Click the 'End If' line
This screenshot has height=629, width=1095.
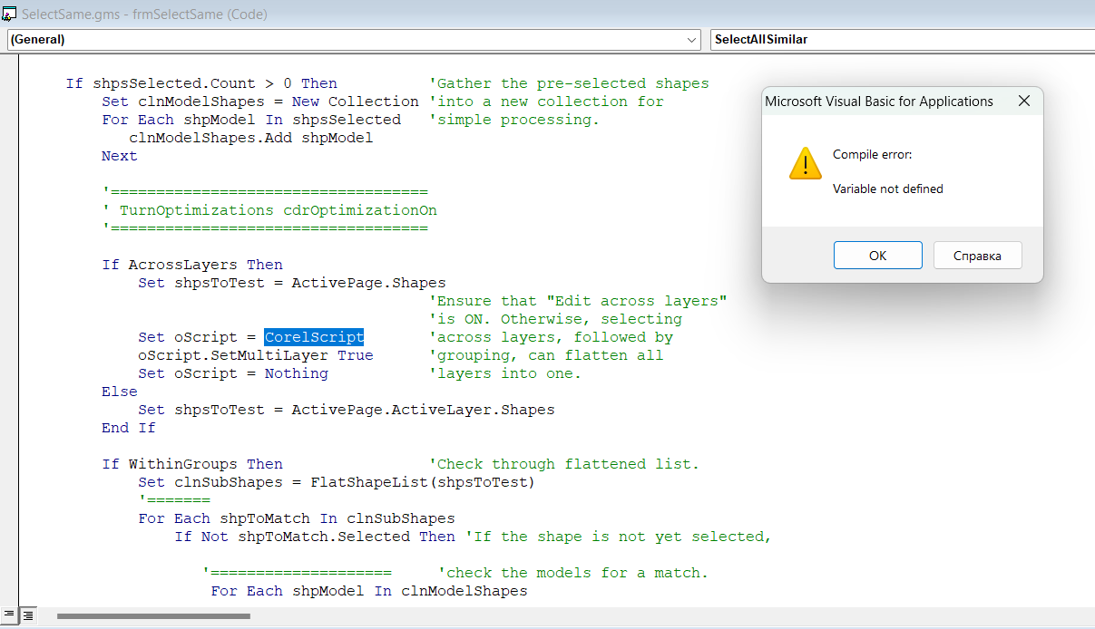(x=129, y=428)
